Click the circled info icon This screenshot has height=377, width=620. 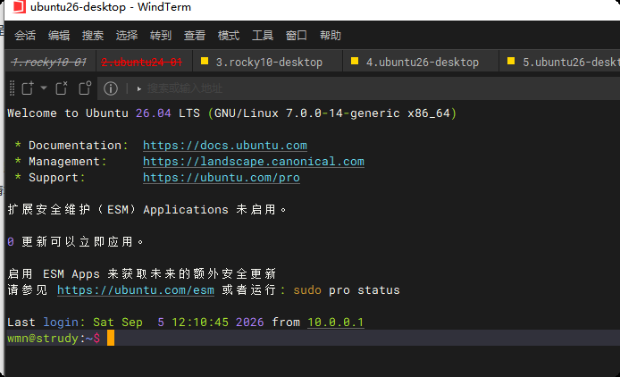[111, 88]
